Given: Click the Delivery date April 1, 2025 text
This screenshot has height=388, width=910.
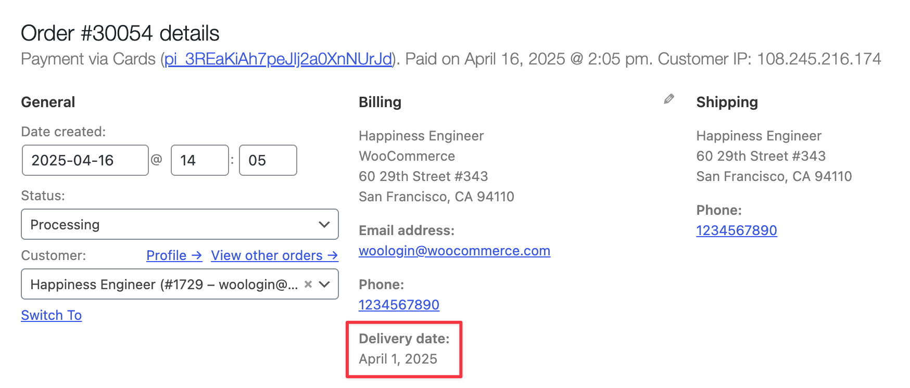Looking at the screenshot, I should (398, 359).
